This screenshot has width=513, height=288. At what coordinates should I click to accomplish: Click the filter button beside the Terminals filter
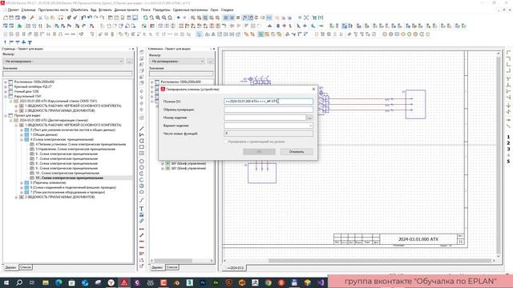pos(210,61)
